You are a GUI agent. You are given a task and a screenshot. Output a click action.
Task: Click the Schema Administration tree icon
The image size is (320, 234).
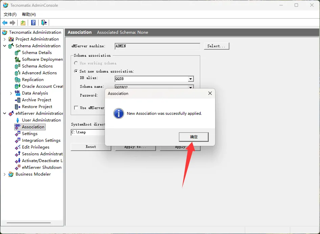tap(11, 46)
